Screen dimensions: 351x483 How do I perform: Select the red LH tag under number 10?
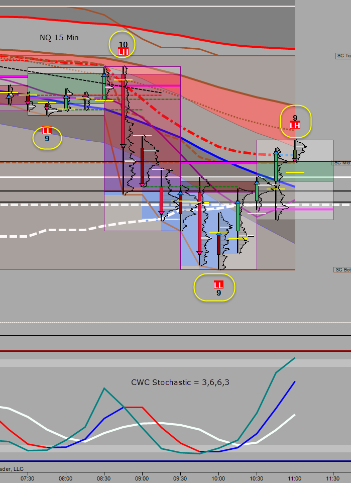(123, 52)
